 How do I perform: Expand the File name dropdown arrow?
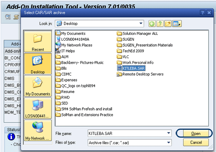(x=168, y=133)
